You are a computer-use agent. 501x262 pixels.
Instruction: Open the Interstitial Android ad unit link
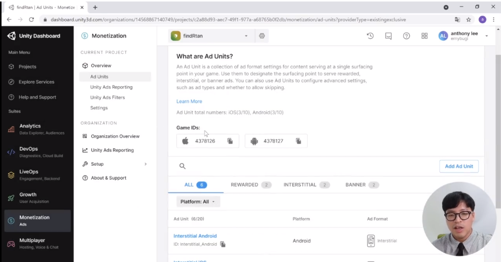point(195,236)
